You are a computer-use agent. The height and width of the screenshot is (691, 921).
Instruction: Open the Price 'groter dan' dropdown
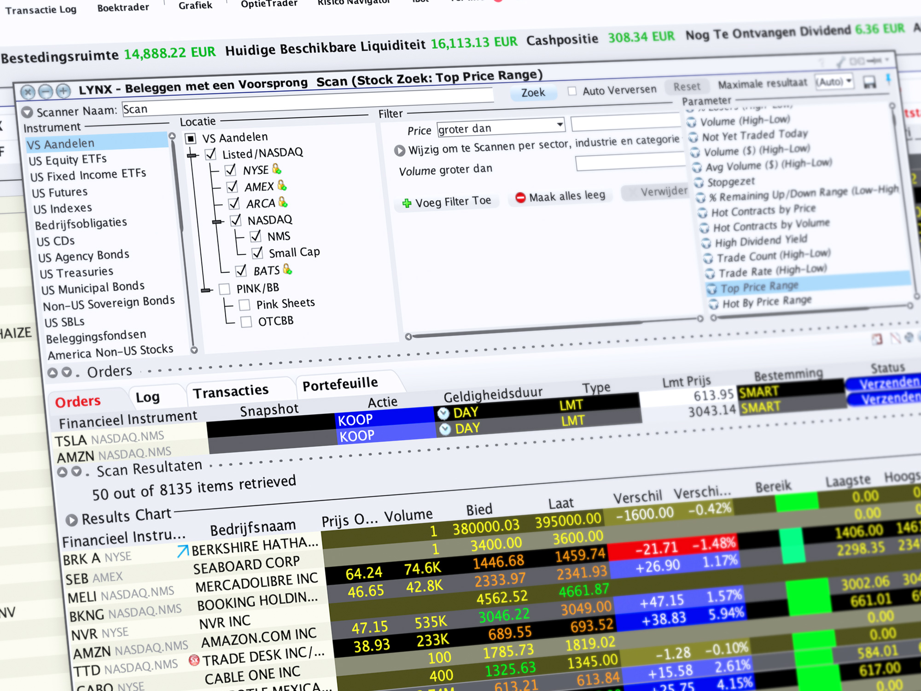501,127
